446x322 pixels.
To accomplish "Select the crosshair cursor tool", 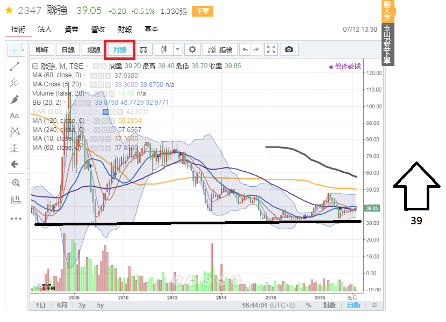I will pos(15,50).
